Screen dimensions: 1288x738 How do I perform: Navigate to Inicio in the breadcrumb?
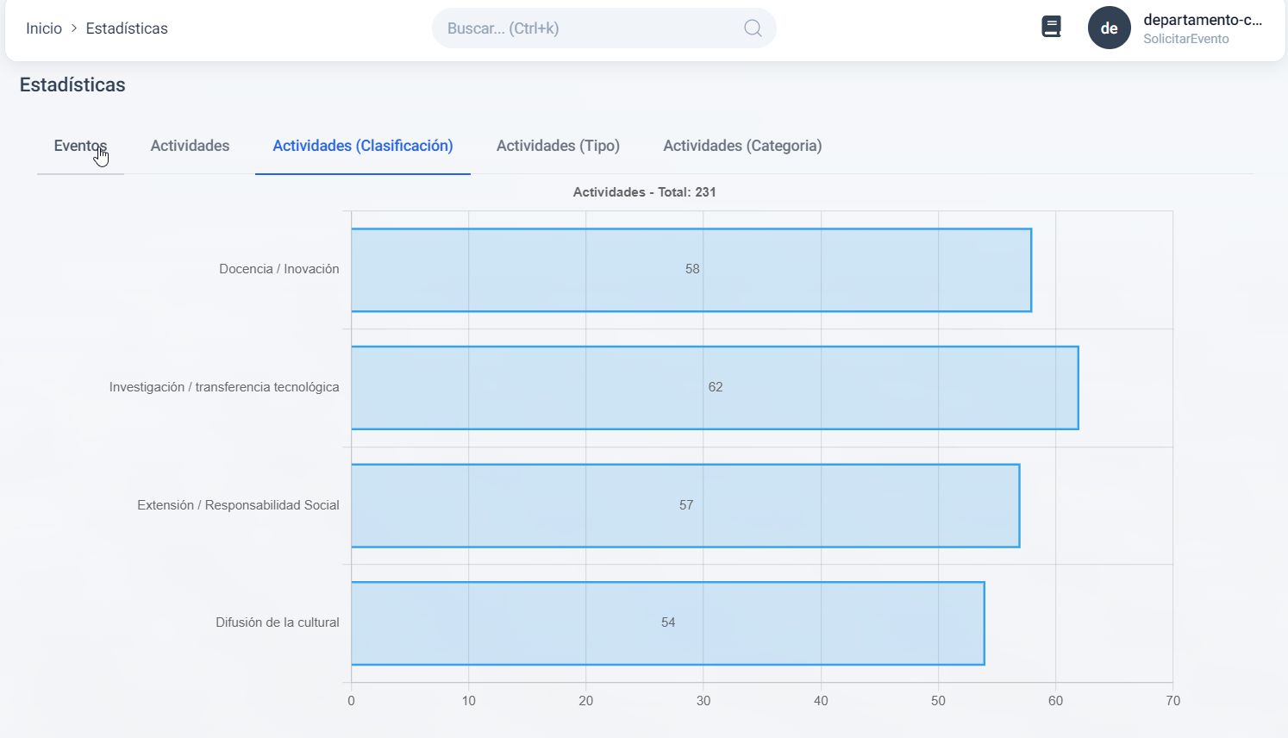click(44, 28)
